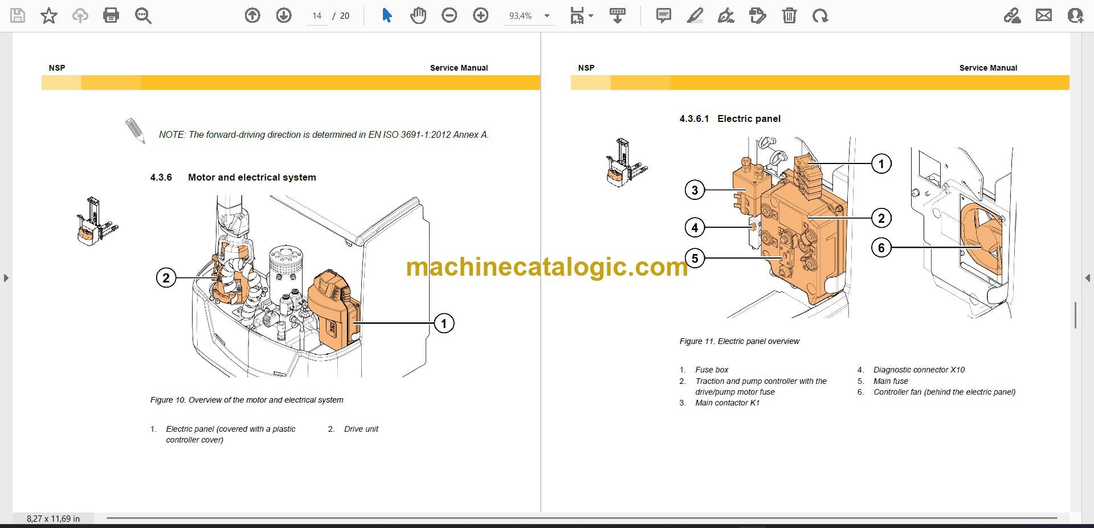Click the page number field showing 14
This screenshot has height=528, width=1094.
[x=317, y=16]
